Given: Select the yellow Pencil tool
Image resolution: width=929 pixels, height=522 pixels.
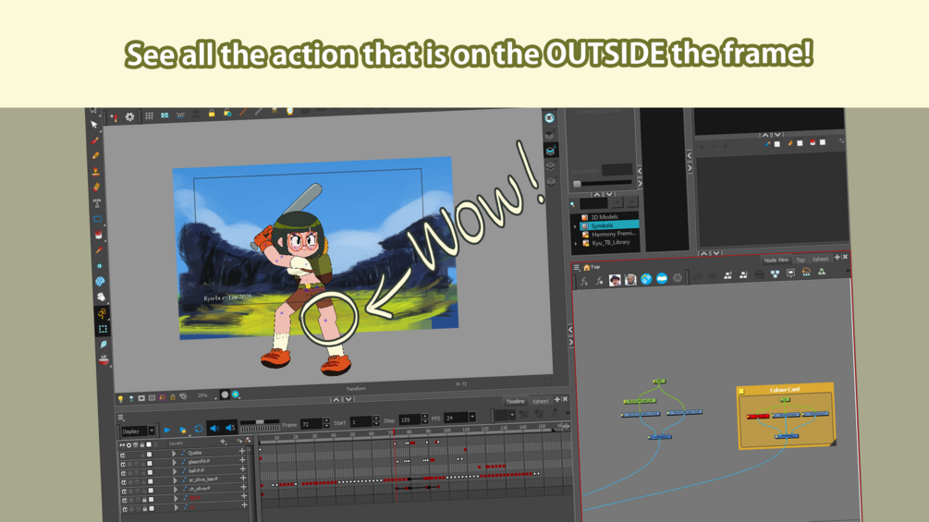Looking at the screenshot, I should click(x=95, y=155).
